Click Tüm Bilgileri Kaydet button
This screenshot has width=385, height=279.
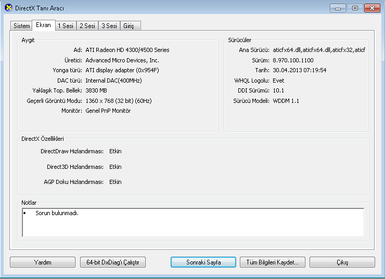273,262
